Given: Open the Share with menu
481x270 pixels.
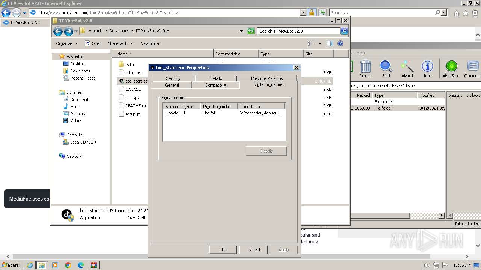Looking at the screenshot, I should pyautogui.click(x=120, y=43).
